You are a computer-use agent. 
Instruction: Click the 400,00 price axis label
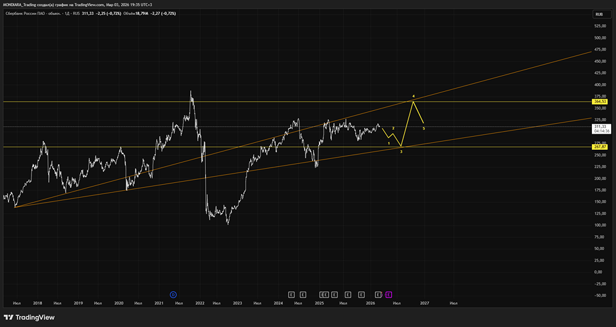[x=599, y=85]
